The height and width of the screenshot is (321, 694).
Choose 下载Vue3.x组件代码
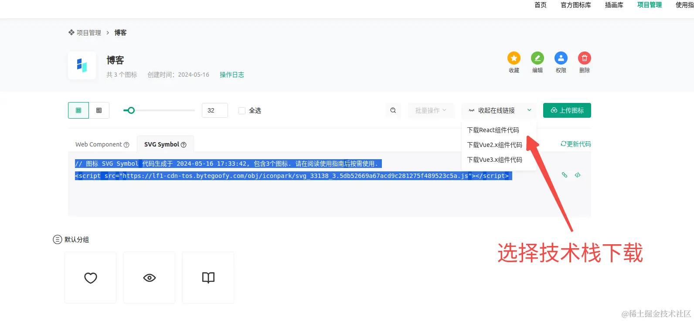(494, 160)
